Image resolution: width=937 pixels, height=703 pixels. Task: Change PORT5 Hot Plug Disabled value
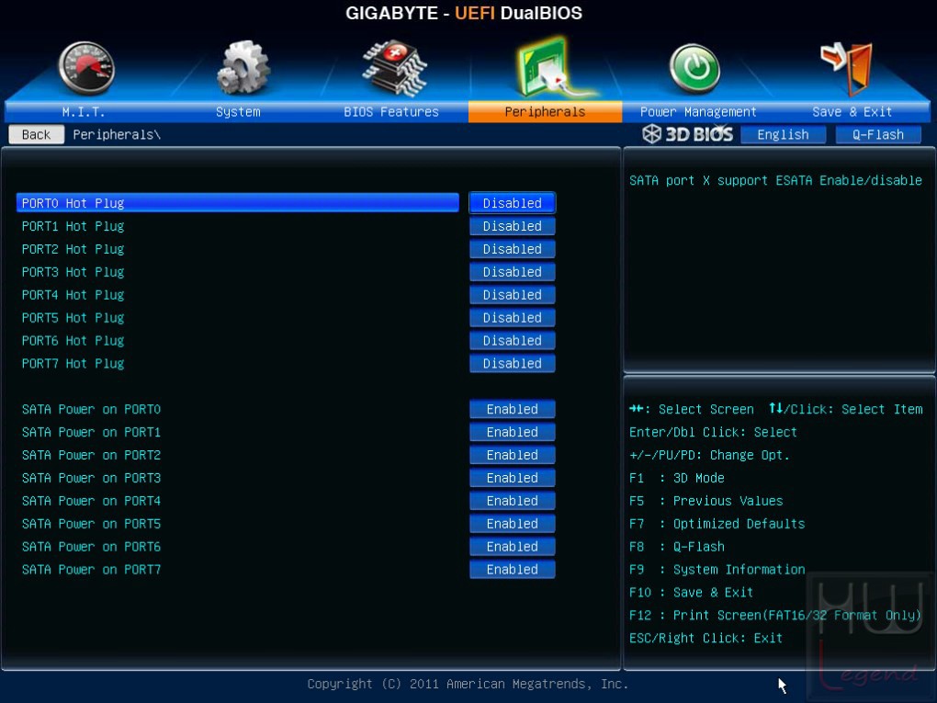pos(512,317)
